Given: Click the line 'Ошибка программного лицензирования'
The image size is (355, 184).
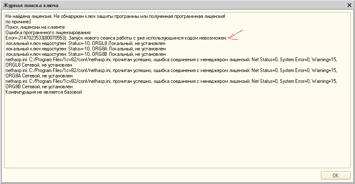Looking at the screenshot, I should [48, 32].
